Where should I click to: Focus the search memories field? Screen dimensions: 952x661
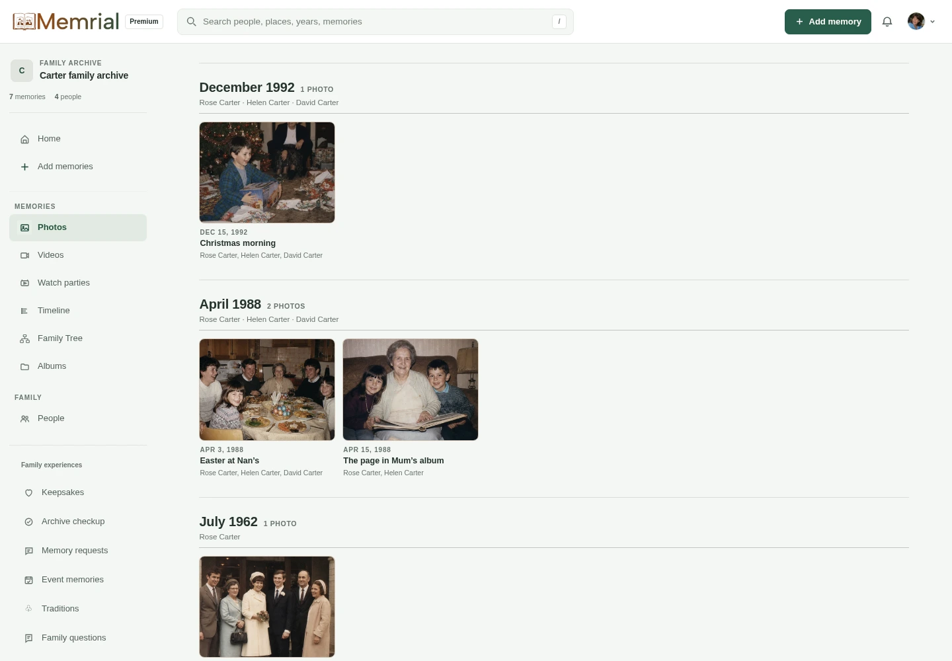(x=375, y=22)
